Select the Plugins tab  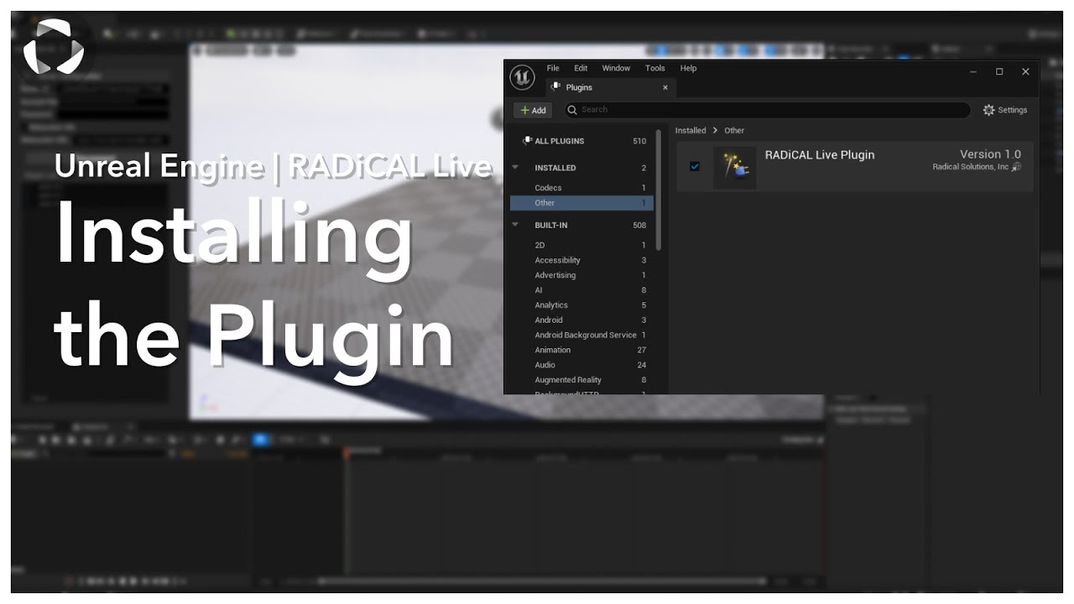[x=610, y=87]
